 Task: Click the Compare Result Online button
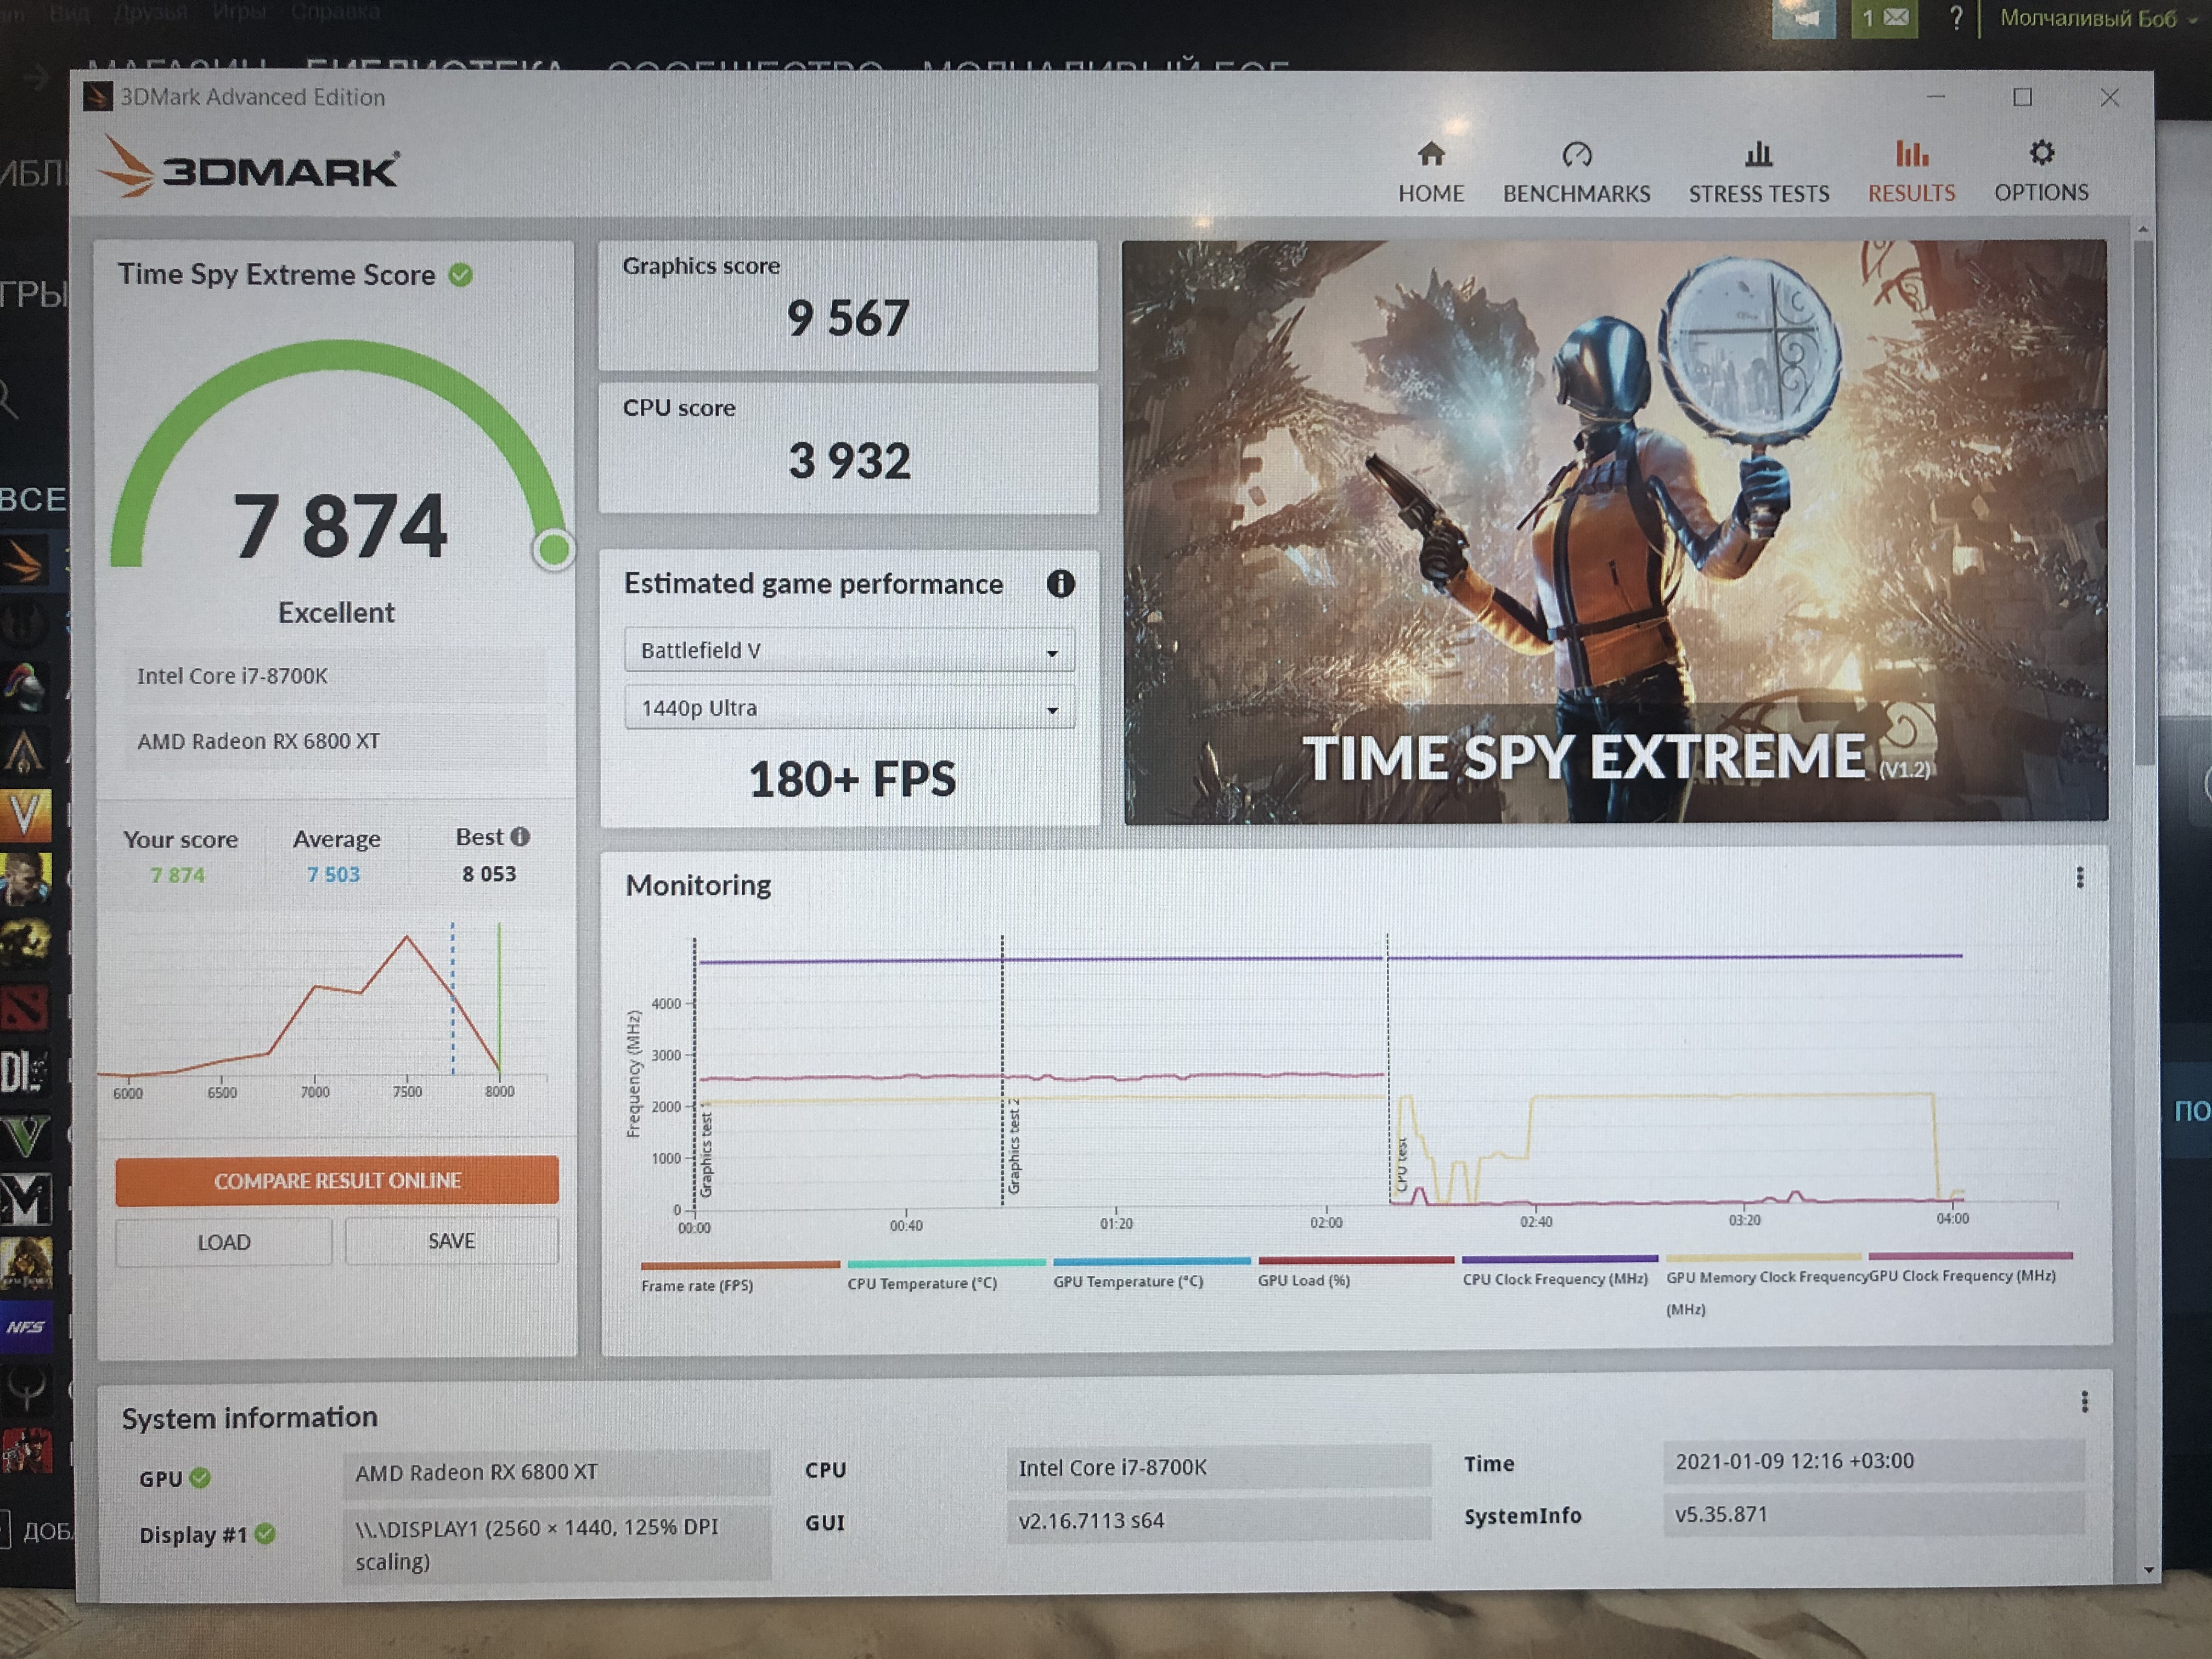(337, 1181)
